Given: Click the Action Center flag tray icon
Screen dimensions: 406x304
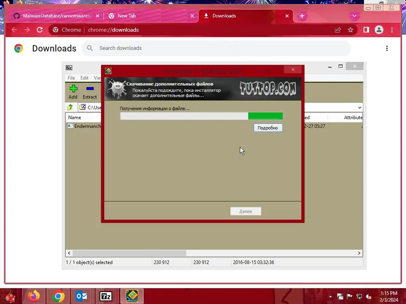Looking at the screenshot, I should [x=350, y=296].
